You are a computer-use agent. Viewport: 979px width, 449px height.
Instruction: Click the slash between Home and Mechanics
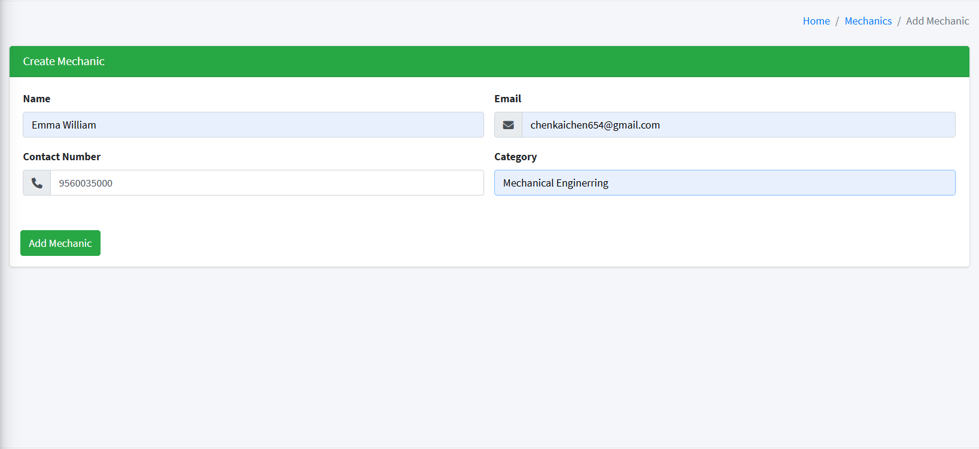coord(837,21)
